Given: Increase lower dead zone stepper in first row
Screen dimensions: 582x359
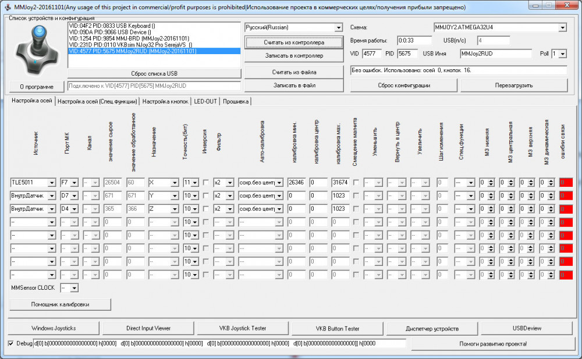Looking at the screenshot, I should coord(491,180).
